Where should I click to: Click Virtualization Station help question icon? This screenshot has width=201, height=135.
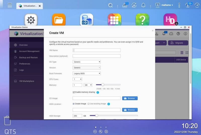tap(178, 34)
